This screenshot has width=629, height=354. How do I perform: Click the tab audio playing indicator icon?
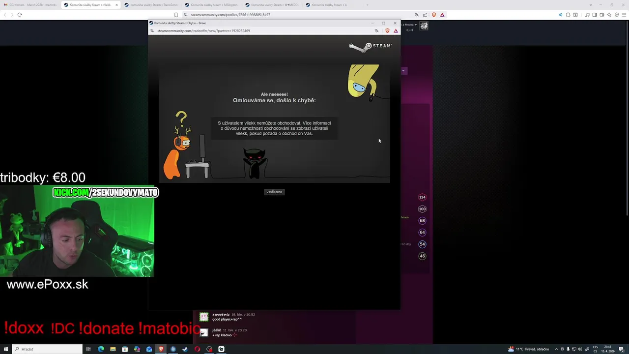(561, 15)
